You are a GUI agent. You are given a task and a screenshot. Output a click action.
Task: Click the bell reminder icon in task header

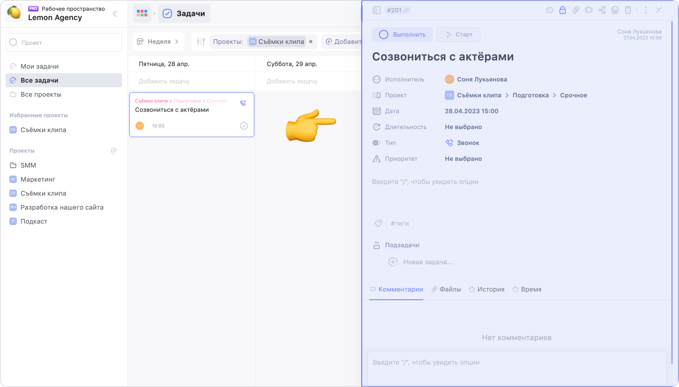tap(589, 10)
